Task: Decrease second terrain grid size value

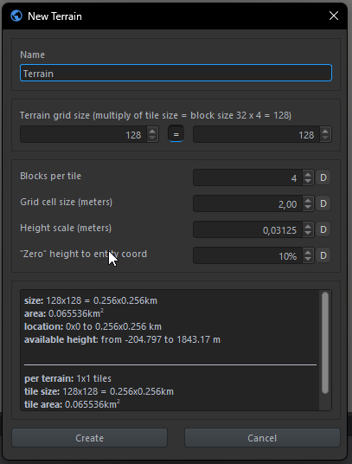Action: tap(325, 138)
